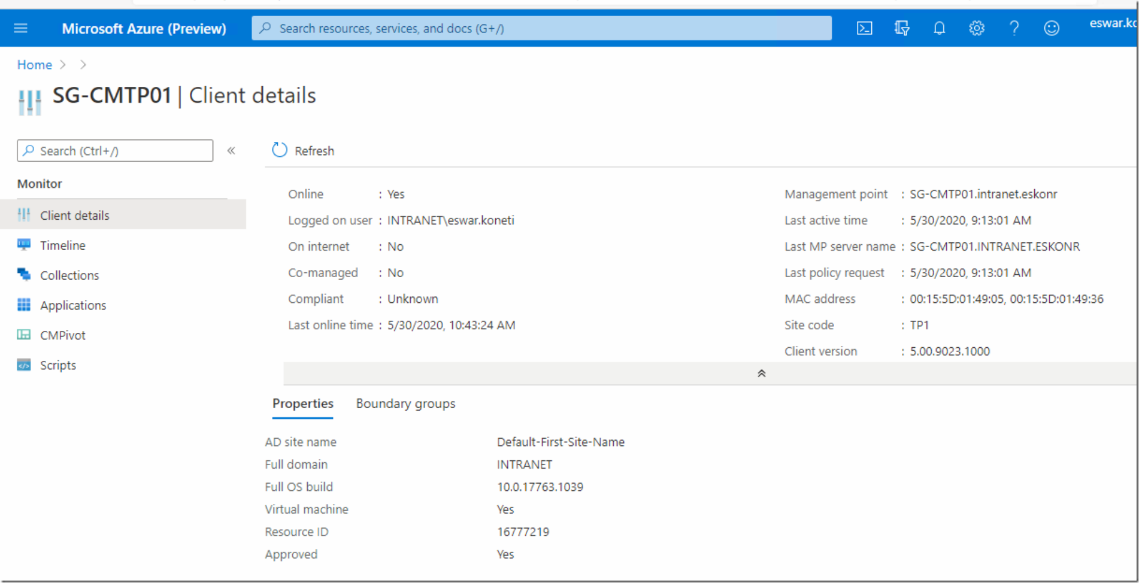1139x583 pixels.
Task: Select AD site name Default-First-Site-Name
Action: tap(561, 442)
